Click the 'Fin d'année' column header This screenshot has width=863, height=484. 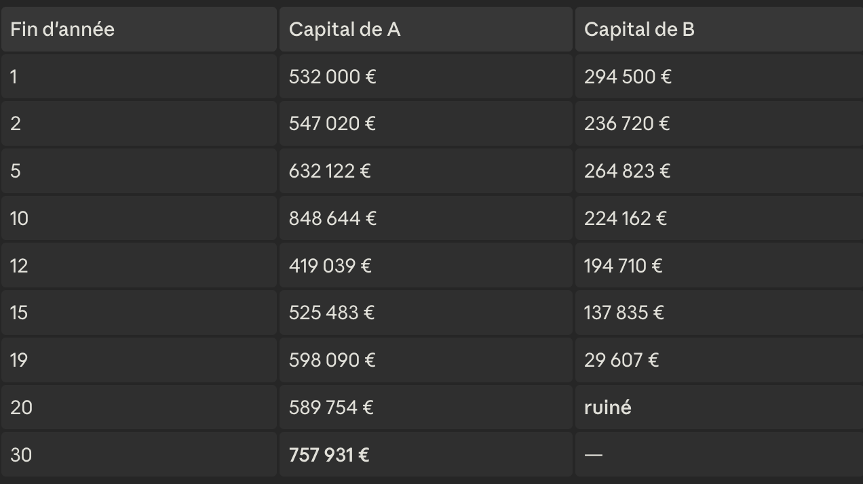tap(139, 29)
